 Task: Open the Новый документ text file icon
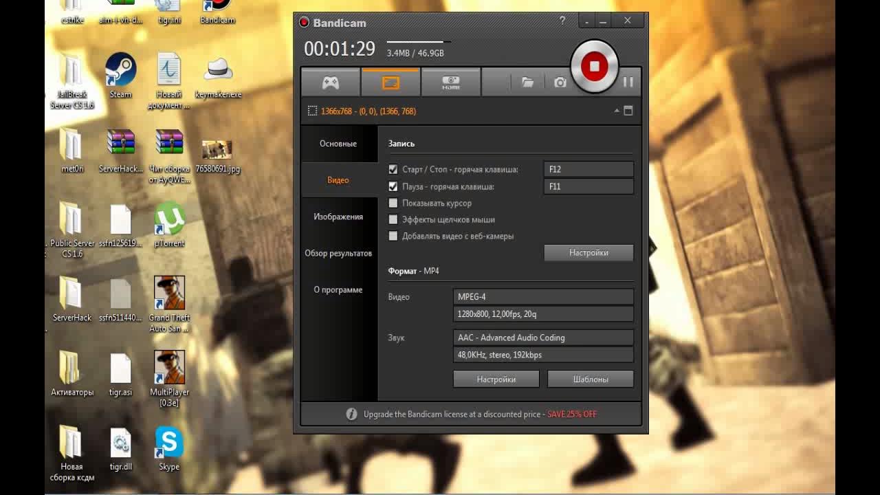(x=168, y=81)
